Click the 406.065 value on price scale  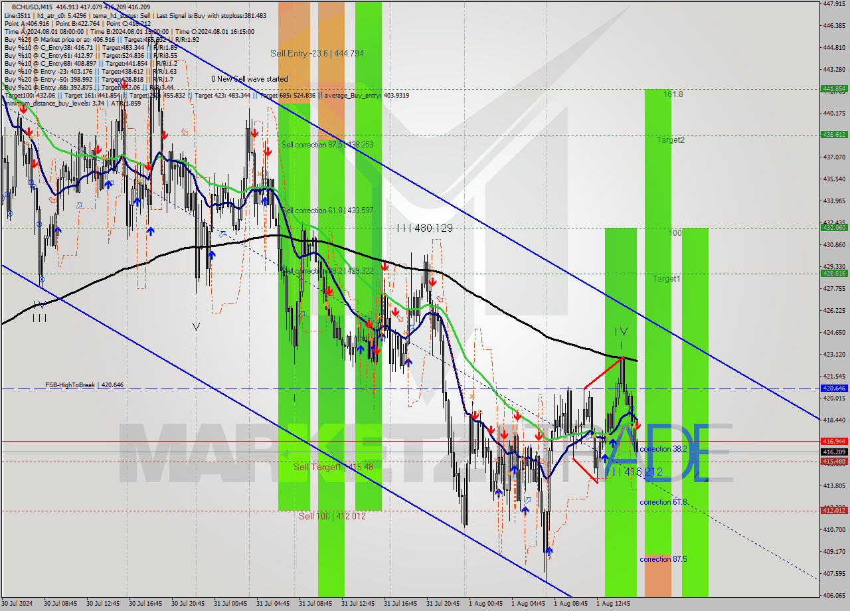[833, 595]
